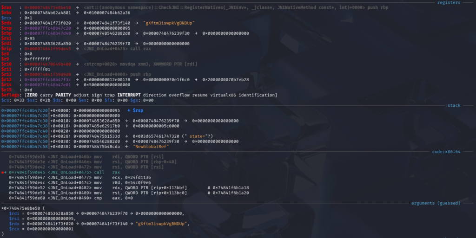Click the ZERO flag in eflags
476x238 pixels.
click(32, 95)
